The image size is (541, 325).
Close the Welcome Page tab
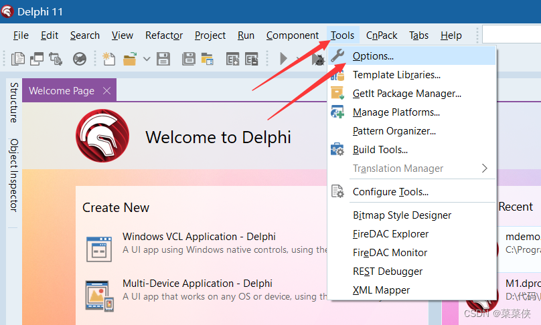coord(107,91)
